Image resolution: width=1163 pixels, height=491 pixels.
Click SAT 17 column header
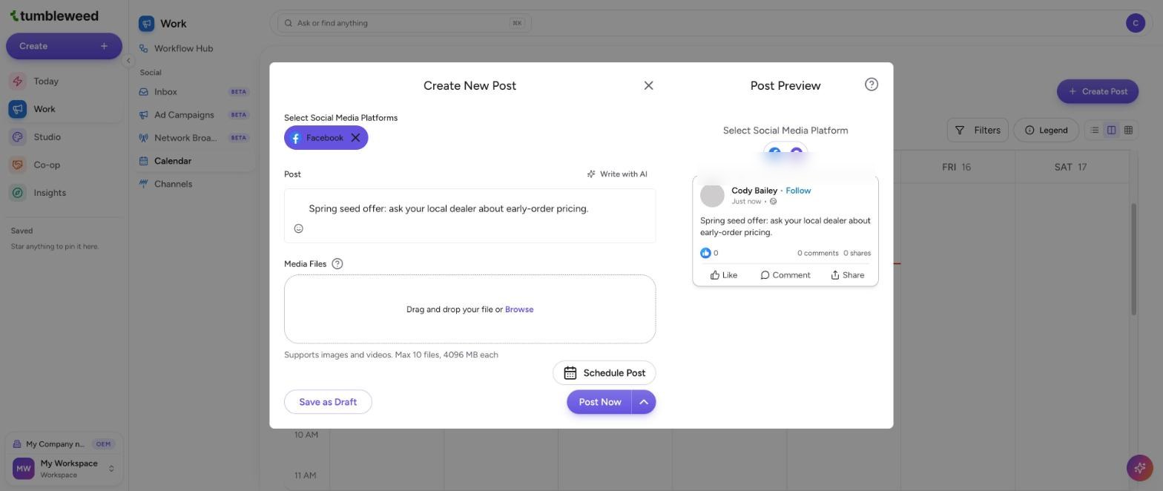coord(1070,167)
